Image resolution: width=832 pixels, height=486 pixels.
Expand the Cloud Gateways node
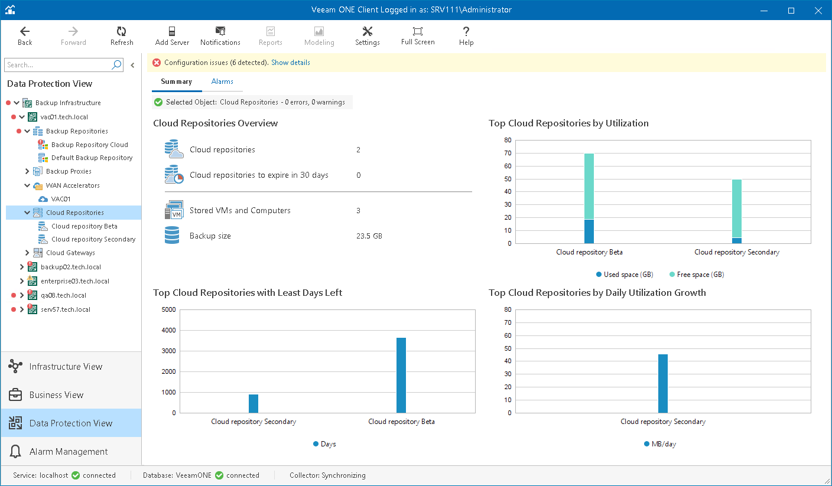pyautogui.click(x=27, y=253)
